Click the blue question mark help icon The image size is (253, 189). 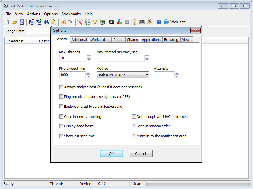159,22
